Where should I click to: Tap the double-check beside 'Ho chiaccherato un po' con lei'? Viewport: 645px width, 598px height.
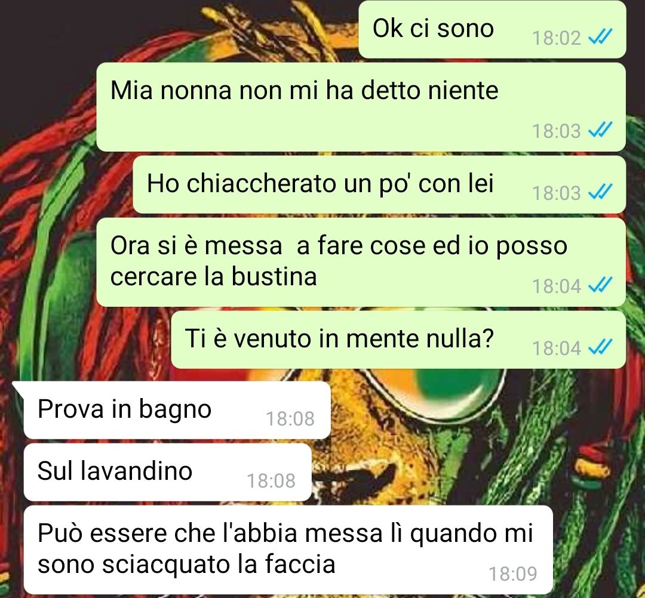pos(601,192)
